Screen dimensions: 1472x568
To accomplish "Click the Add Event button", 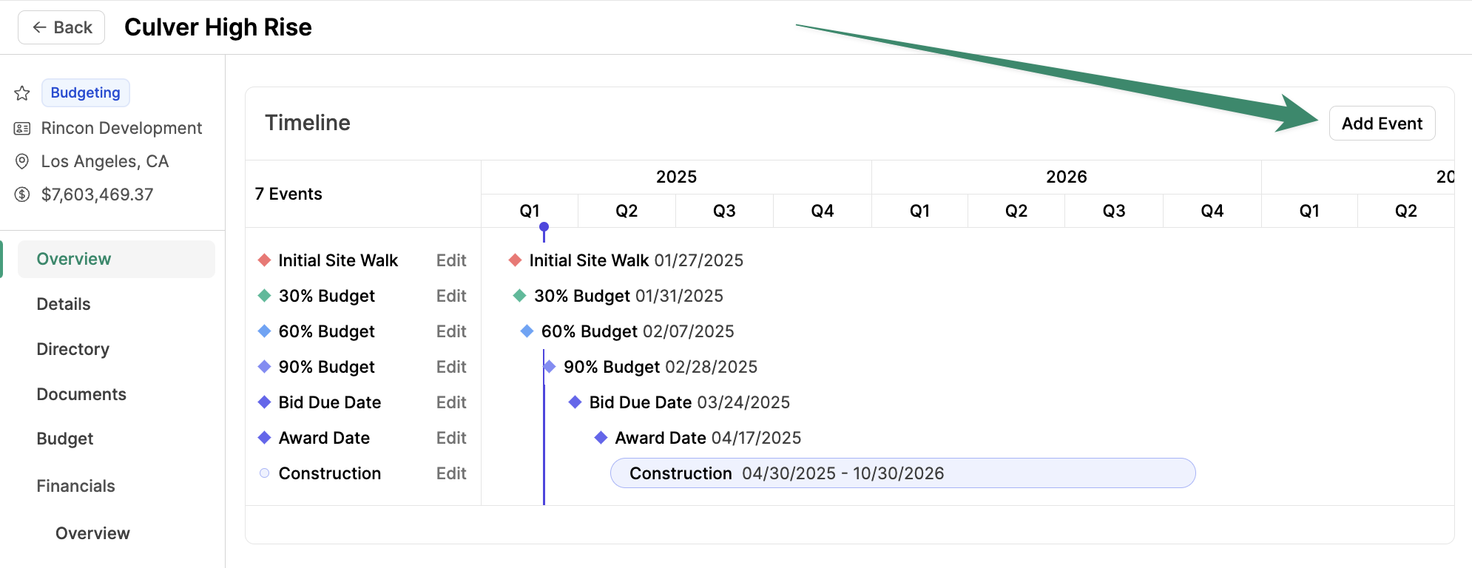I will click(1382, 124).
